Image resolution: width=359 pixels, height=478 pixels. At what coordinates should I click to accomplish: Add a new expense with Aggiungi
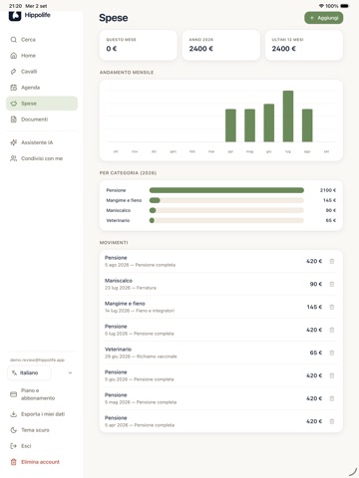[324, 18]
